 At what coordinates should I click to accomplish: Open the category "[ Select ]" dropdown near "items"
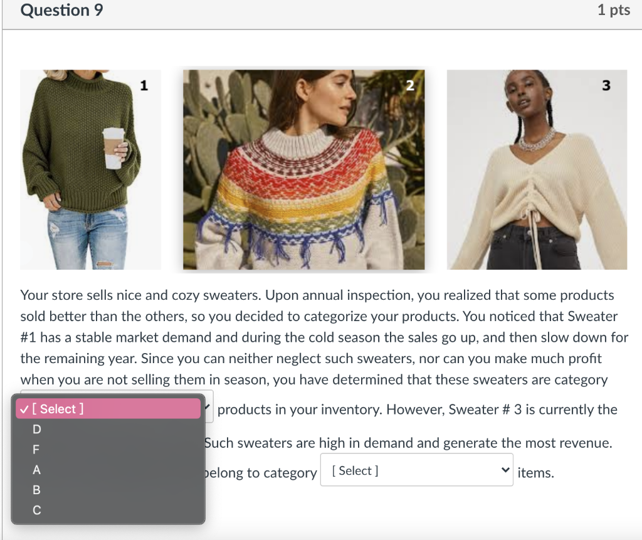[x=416, y=470]
